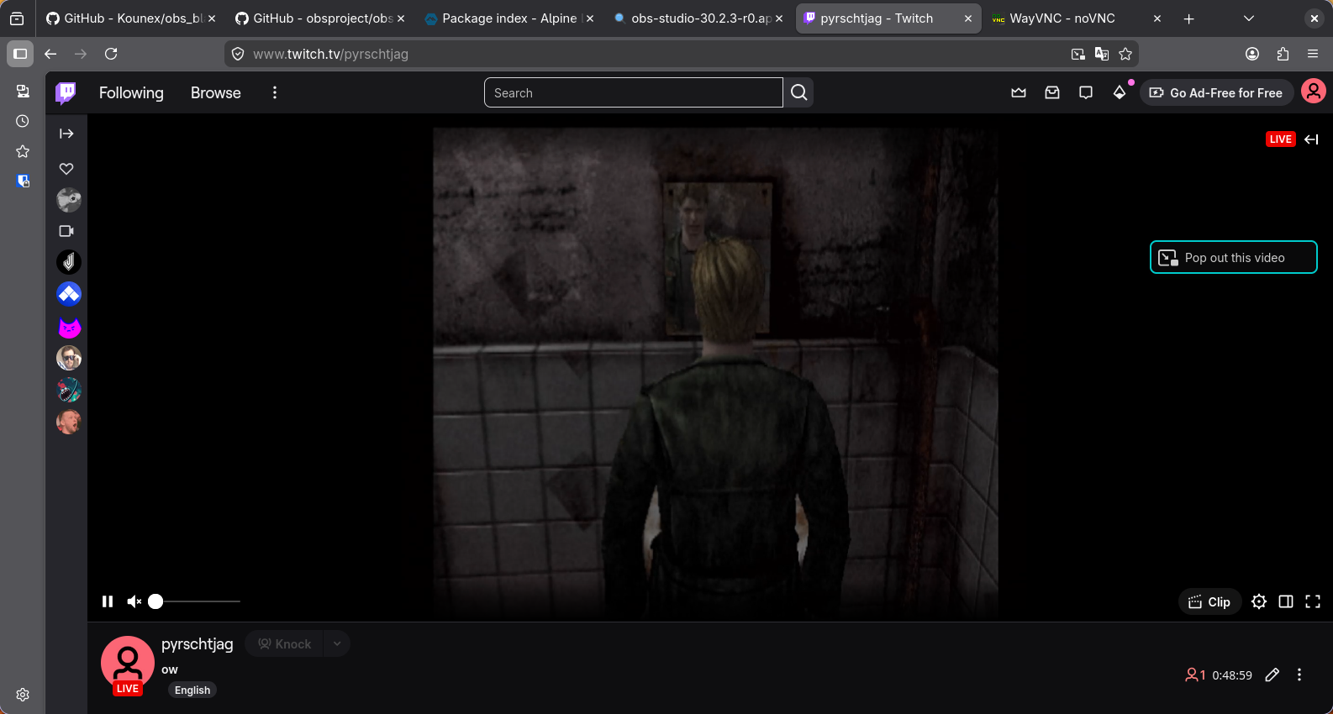
Task: Open browser extensions puzzle icon
Action: click(1283, 54)
